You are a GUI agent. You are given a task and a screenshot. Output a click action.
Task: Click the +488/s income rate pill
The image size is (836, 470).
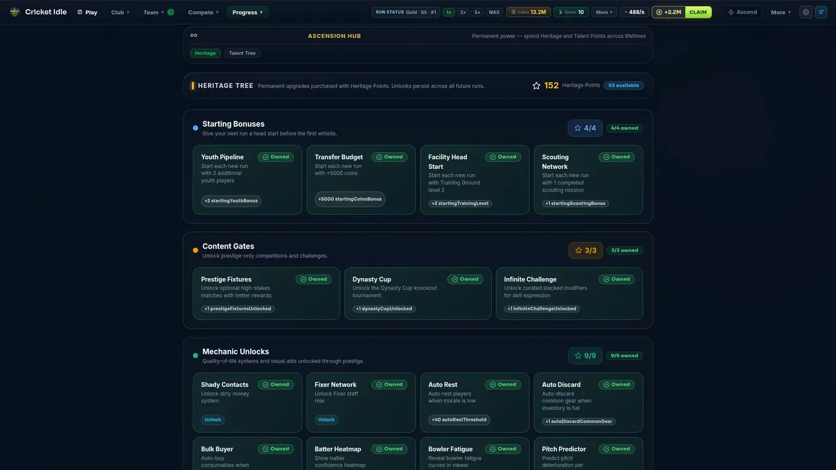(x=634, y=12)
